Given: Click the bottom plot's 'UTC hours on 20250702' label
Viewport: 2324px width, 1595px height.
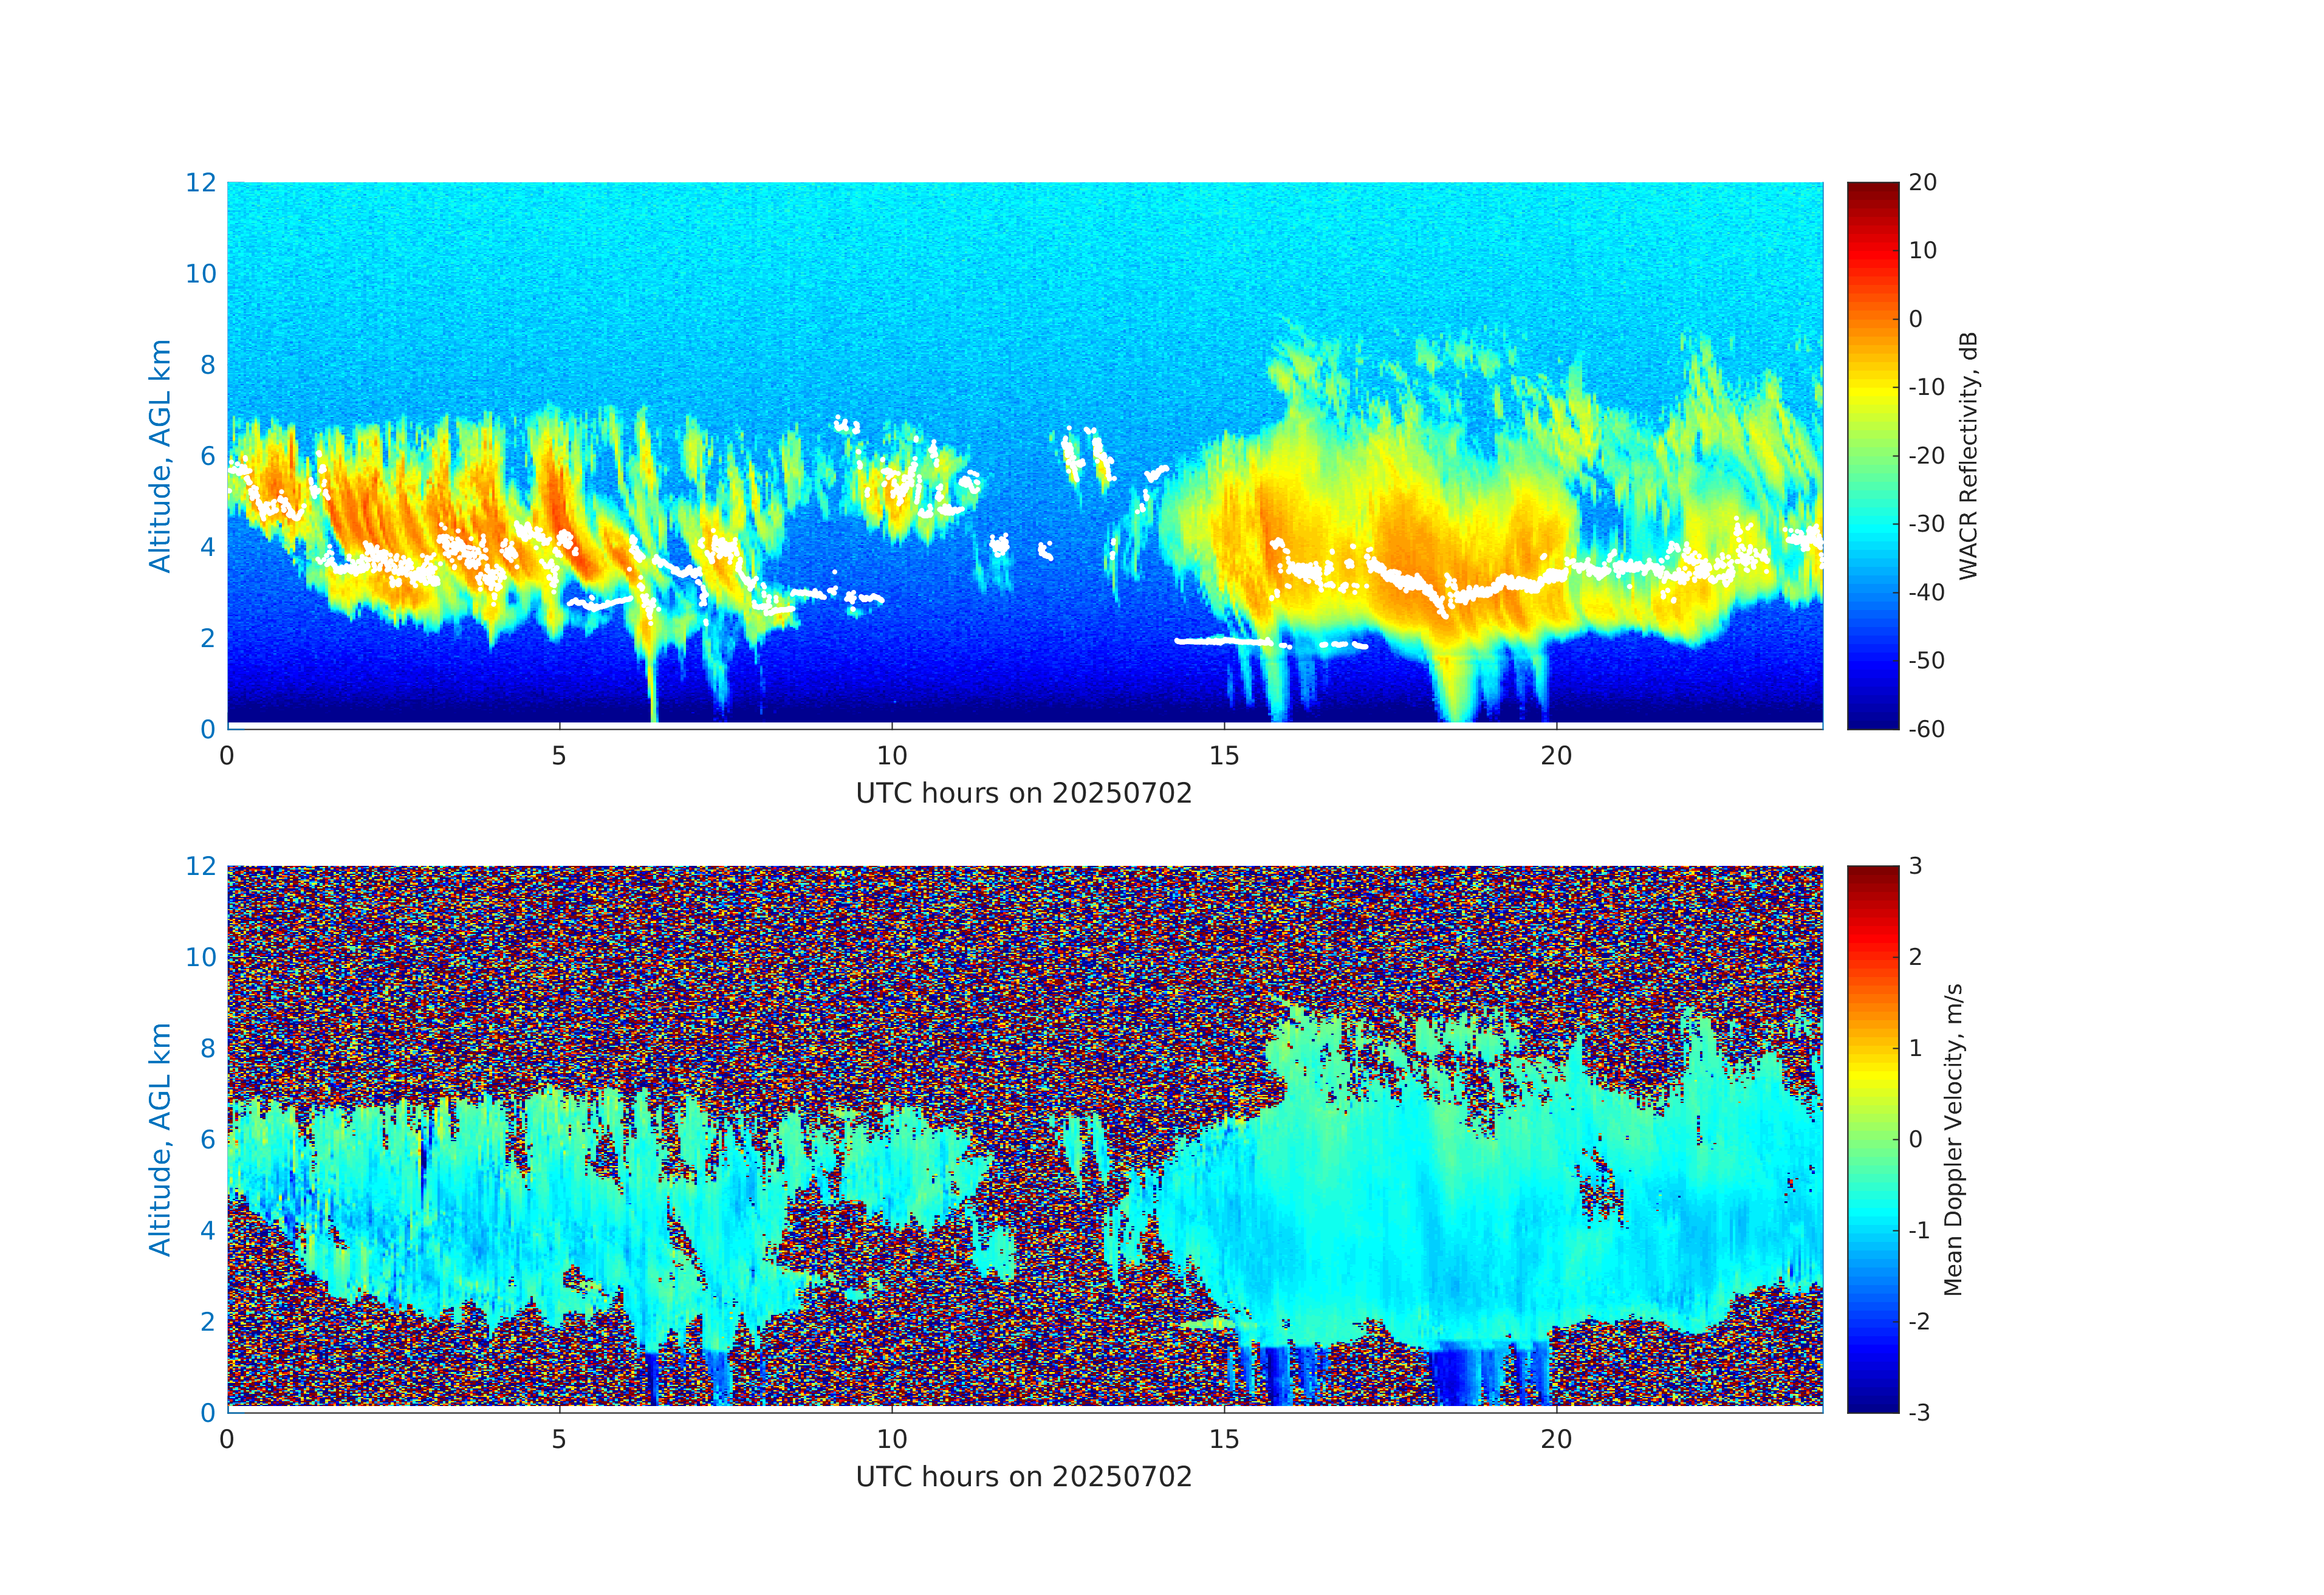Looking at the screenshot, I should (1024, 1477).
